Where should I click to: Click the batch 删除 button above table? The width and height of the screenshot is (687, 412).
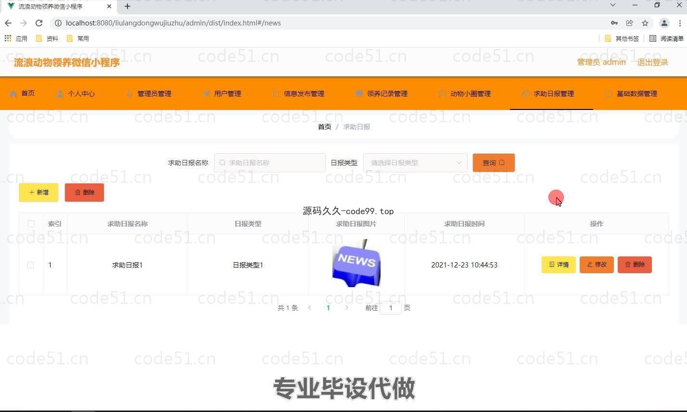tap(84, 193)
